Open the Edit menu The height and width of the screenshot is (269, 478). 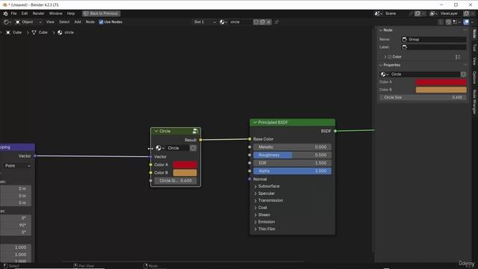pos(25,13)
